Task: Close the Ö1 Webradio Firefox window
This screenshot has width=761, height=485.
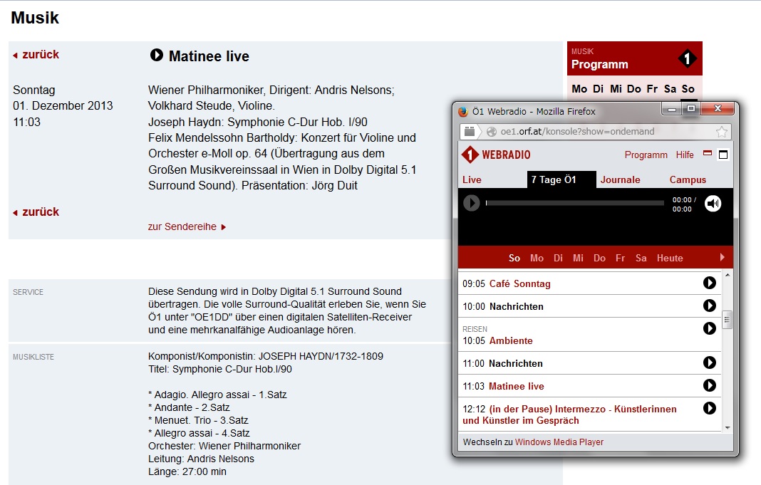Action: [718, 109]
